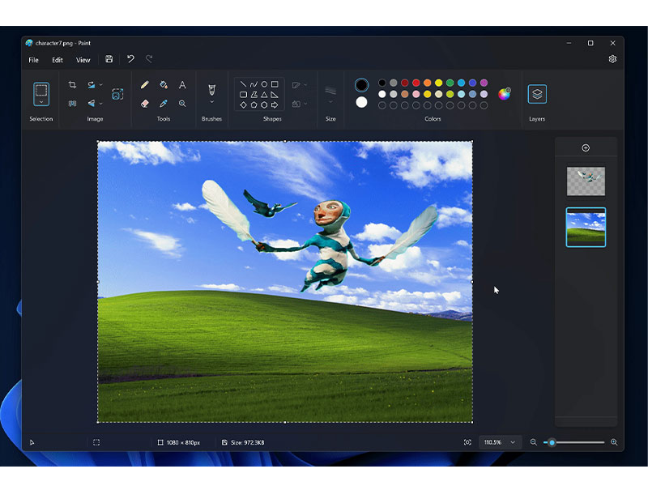Select the Brushes tool icon

point(211,90)
